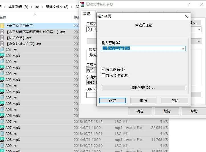Click the A07.lrc file icon
Image resolution: width=206 pixels, height=152 pixels.
coord(2,121)
